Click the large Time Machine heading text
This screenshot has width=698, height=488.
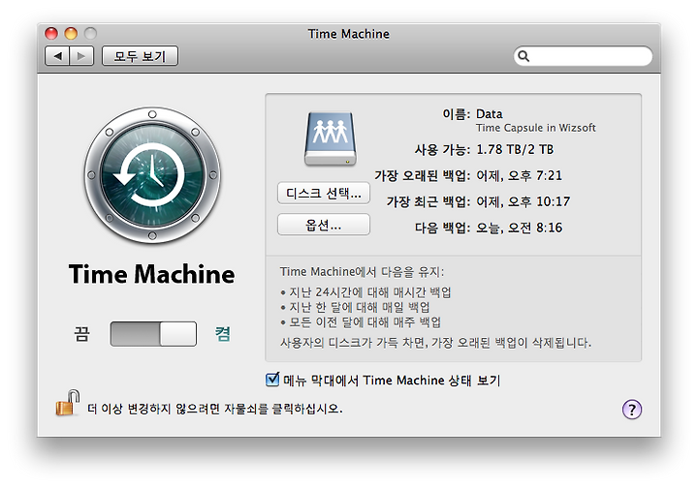[152, 274]
